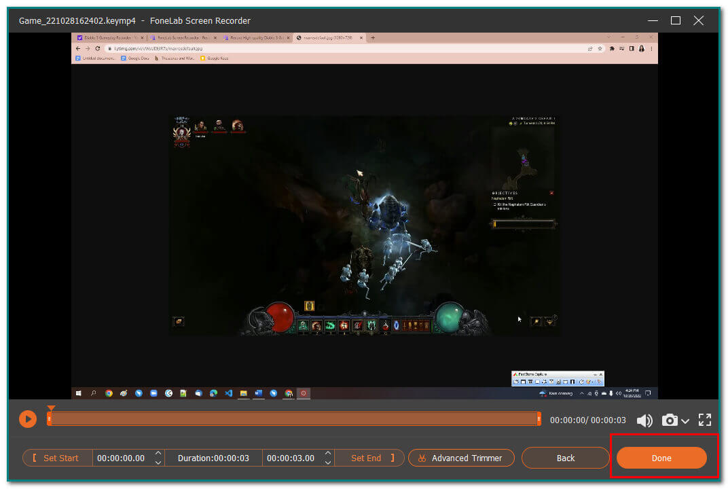Increase start time with up arrow
This screenshot has height=489, width=728.
pyautogui.click(x=158, y=453)
